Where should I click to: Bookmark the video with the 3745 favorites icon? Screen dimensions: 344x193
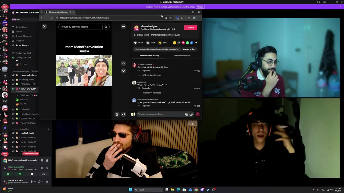pyautogui.click(x=160, y=43)
